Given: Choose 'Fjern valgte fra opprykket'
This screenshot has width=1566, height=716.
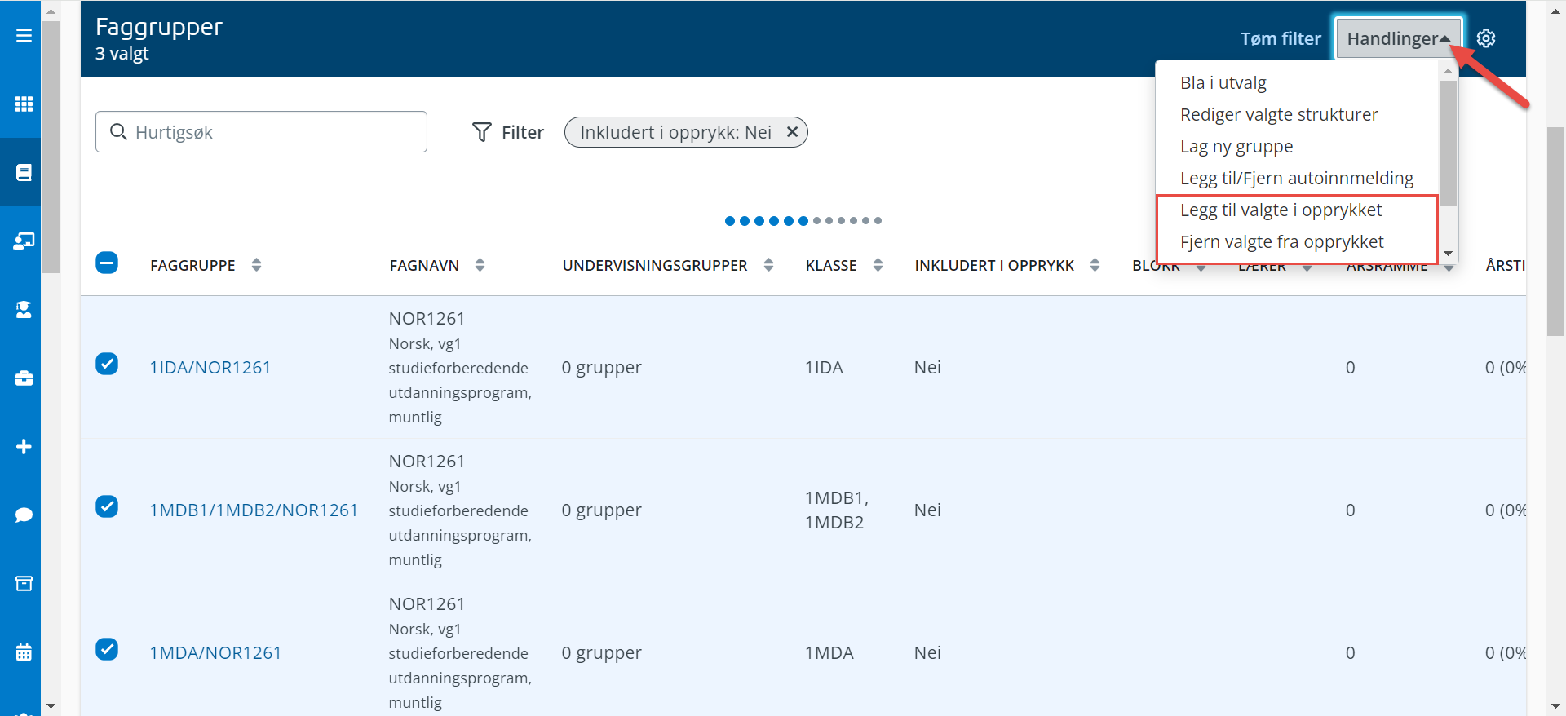Looking at the screenshot, I should click(x=1282, y=242).
